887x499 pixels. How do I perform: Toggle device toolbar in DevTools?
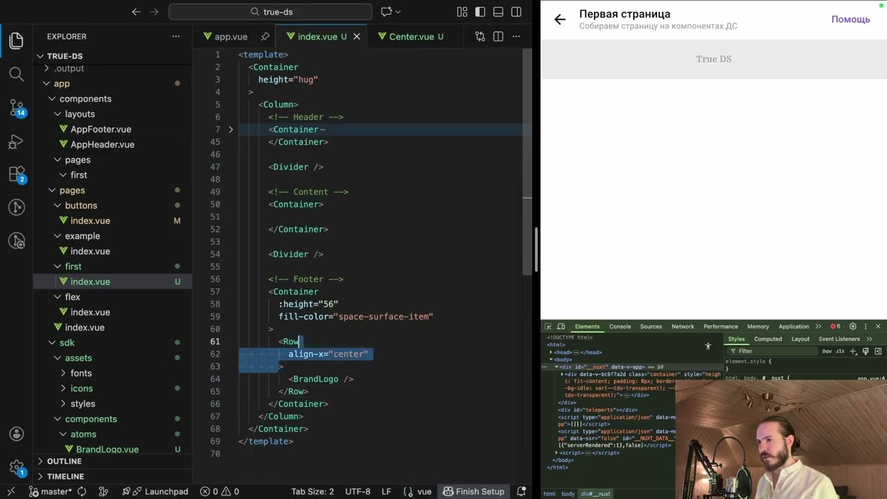[x=561, y=326]
